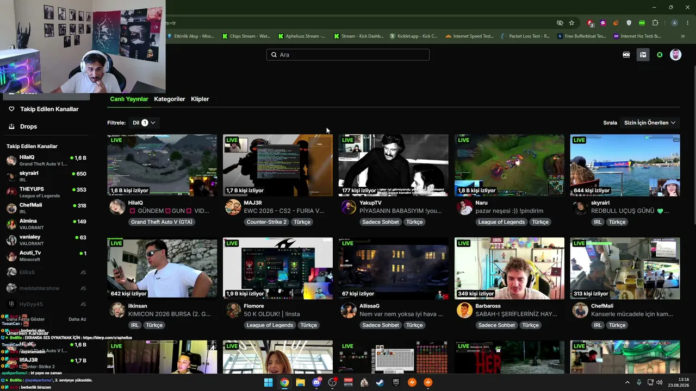The image size is (696, 391).
Task: Open the user profile avatar menu
Action: click(675, 55)
